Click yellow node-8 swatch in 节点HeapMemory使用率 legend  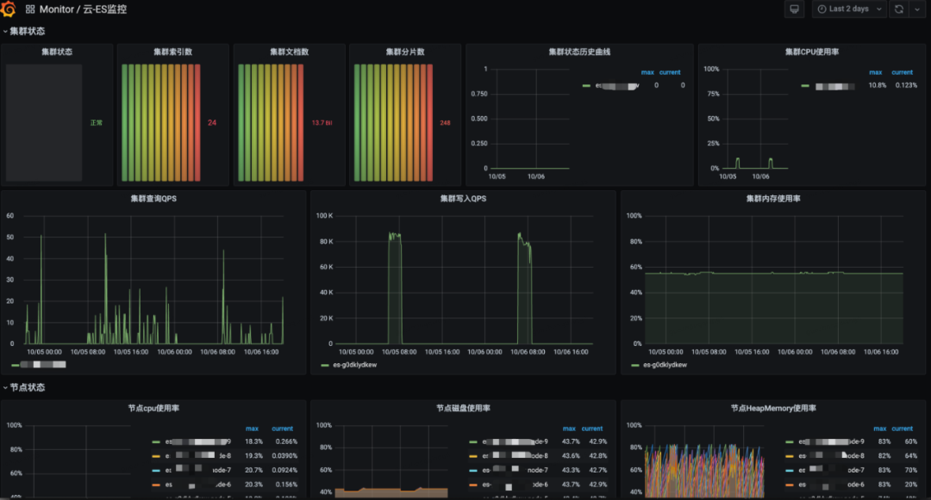(789, 455)
